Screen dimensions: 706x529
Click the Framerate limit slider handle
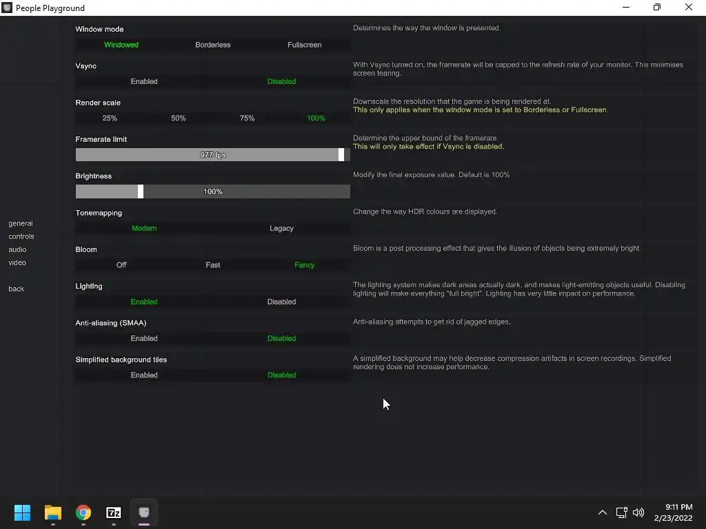pos(341,155)
